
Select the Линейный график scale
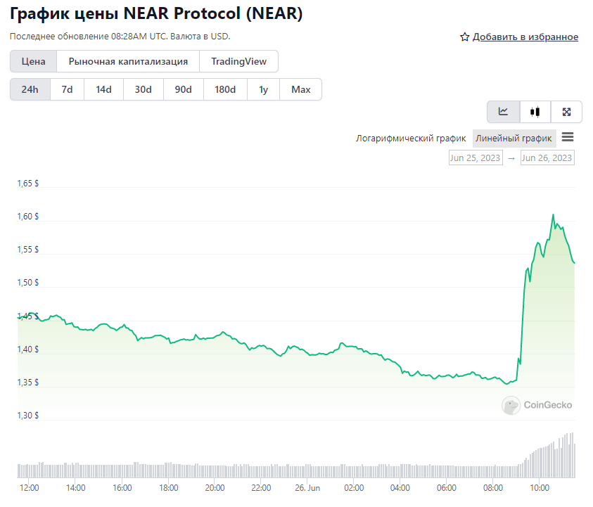coord(514,139)
